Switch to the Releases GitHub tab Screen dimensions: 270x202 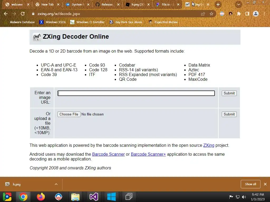105,5
